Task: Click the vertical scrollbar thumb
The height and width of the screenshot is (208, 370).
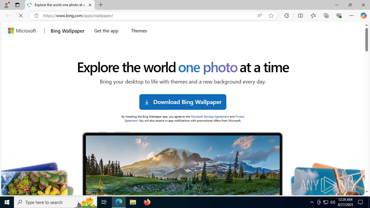Action: (x=367, y=40)
